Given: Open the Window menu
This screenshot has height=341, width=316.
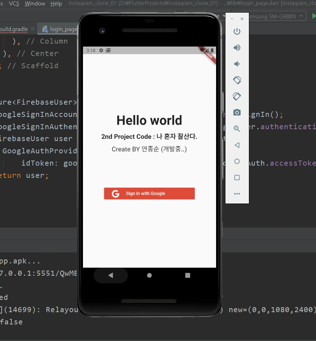Looking at the screenshot, I should point(35,4).
